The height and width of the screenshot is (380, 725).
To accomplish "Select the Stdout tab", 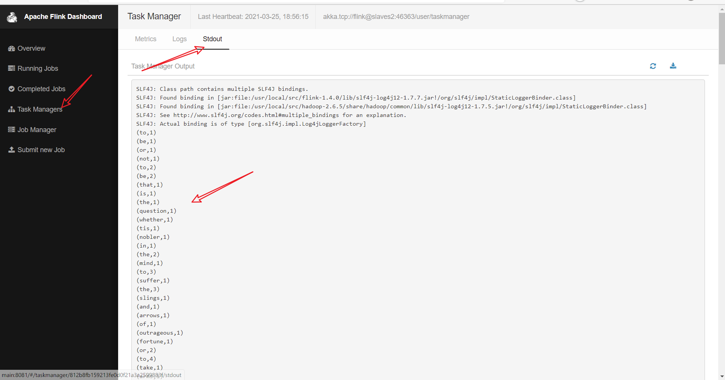I will pos(212,39).
